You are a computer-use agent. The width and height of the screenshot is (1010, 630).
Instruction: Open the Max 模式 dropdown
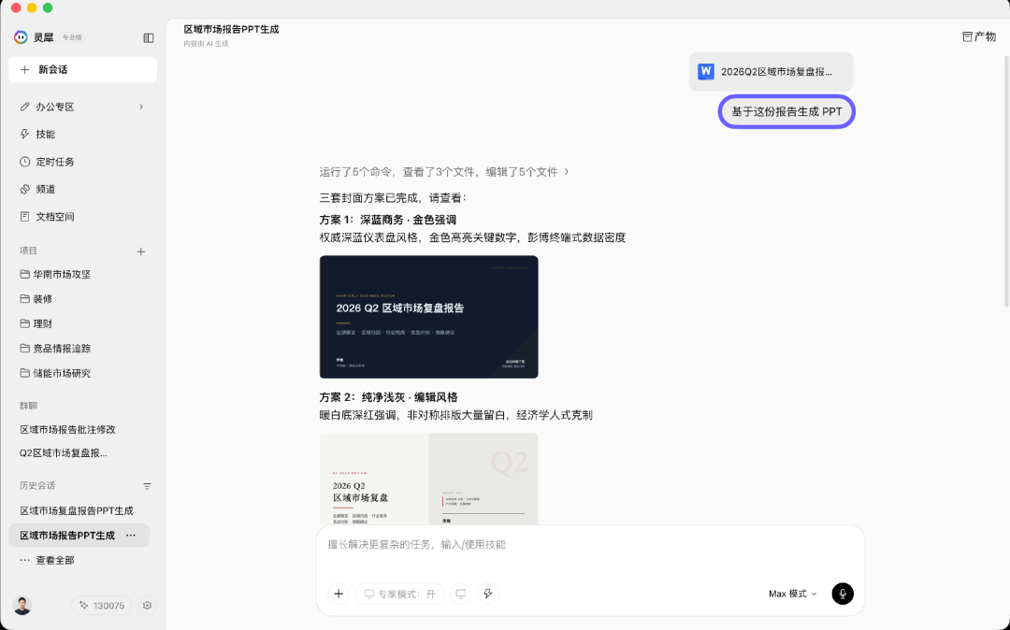pos(792,594)
